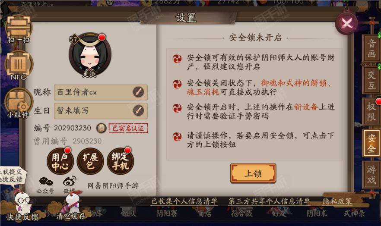Switch to the 音画 settings tab
This screenshot has width=381, height=226.
371,48
